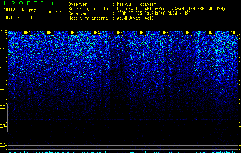241x153 pixels.
Task: Click the Receiving antenna label
Action: pos(88,18)
